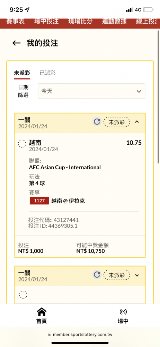This screenshot has width=160, height=347.
Task: Collapse the first 一關 bet card
Action: click(x=137, y=122)
